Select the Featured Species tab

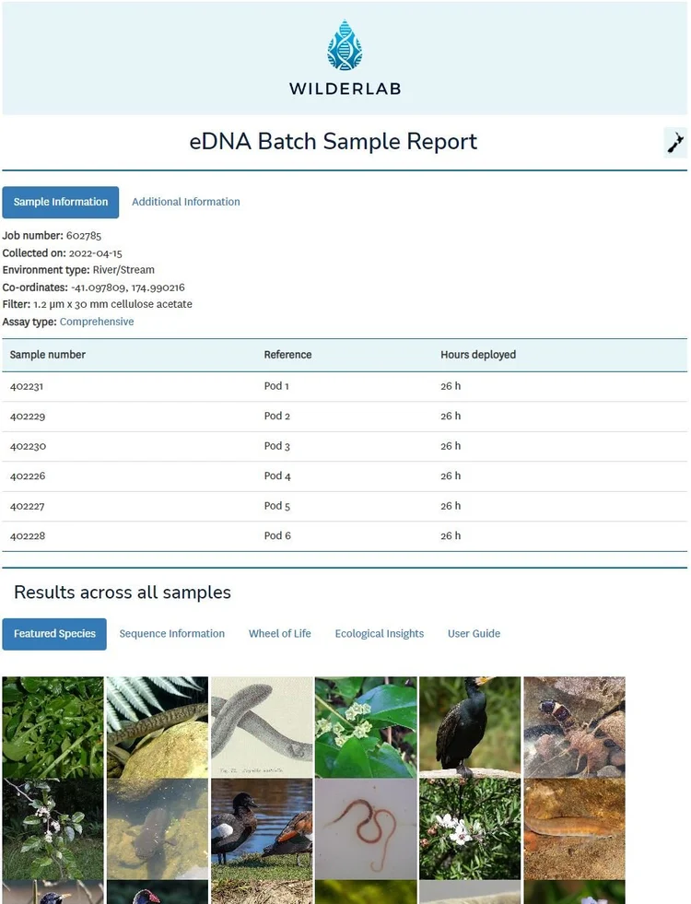54,634
